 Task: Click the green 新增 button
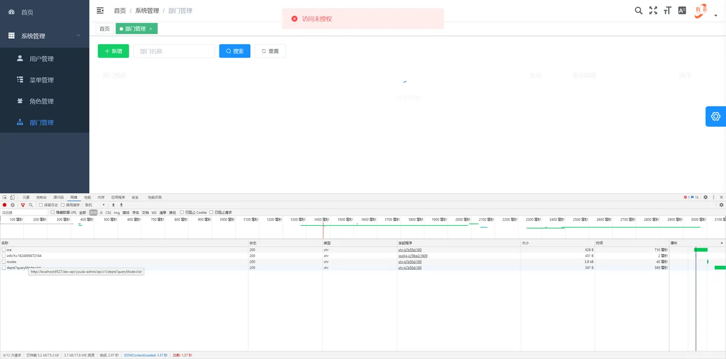(113, 51)
